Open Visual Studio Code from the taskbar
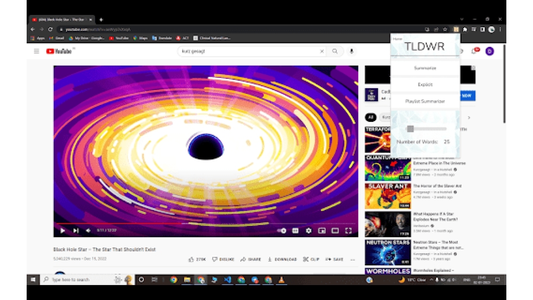533x300 pixels. [228, 280]
